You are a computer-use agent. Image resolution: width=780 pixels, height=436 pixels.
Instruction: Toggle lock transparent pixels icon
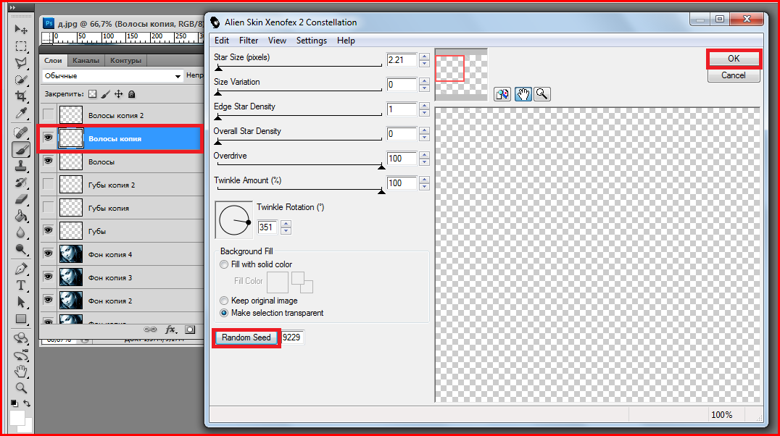tap(93, 94)
